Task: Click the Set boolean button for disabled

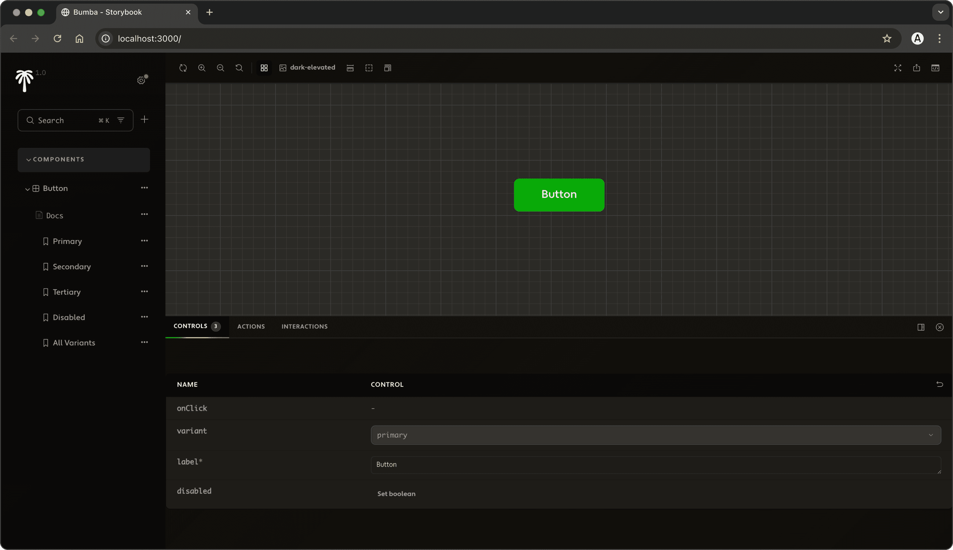Action: [x=396, y=494]
